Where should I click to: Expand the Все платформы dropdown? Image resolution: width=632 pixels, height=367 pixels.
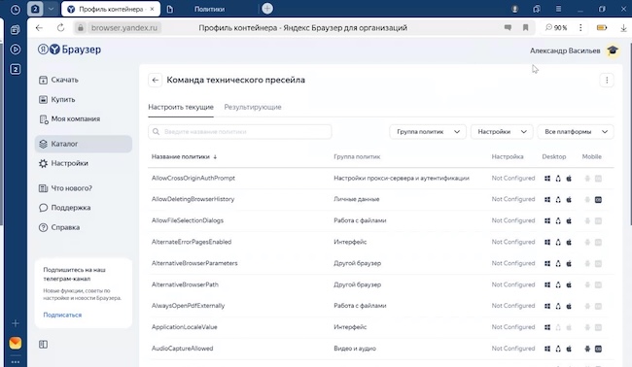tap(576, 132)
